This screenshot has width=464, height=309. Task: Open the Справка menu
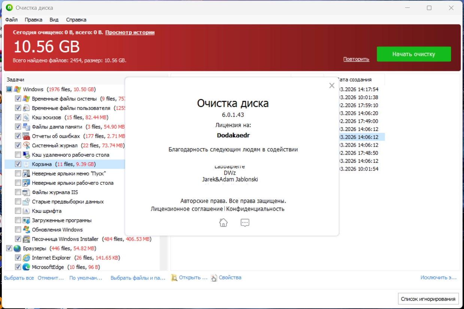click(76, 19)
